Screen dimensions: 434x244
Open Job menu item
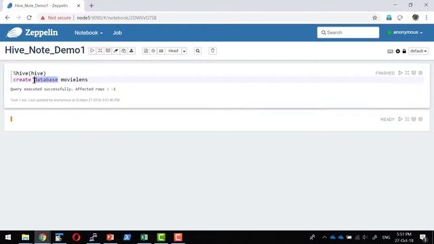117,33
